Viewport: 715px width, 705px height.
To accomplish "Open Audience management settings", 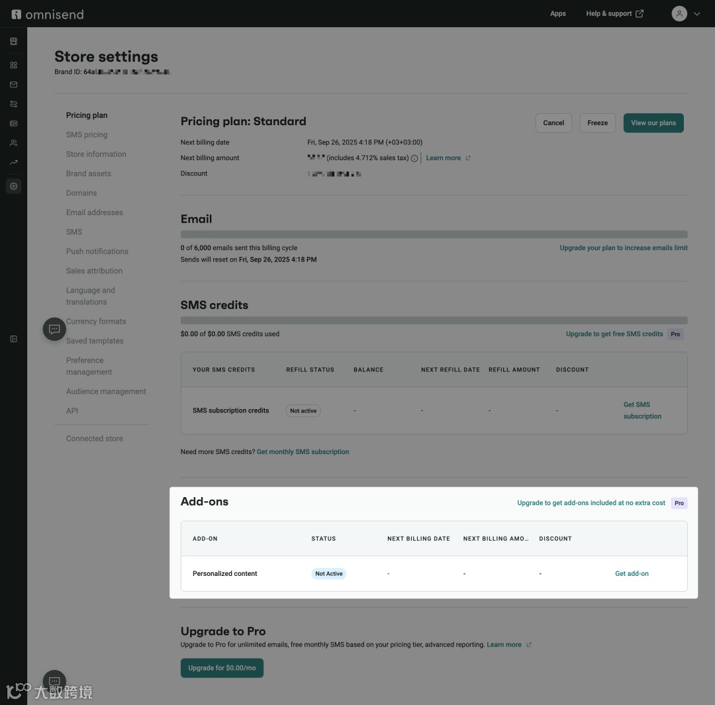I will coord(106,391).
